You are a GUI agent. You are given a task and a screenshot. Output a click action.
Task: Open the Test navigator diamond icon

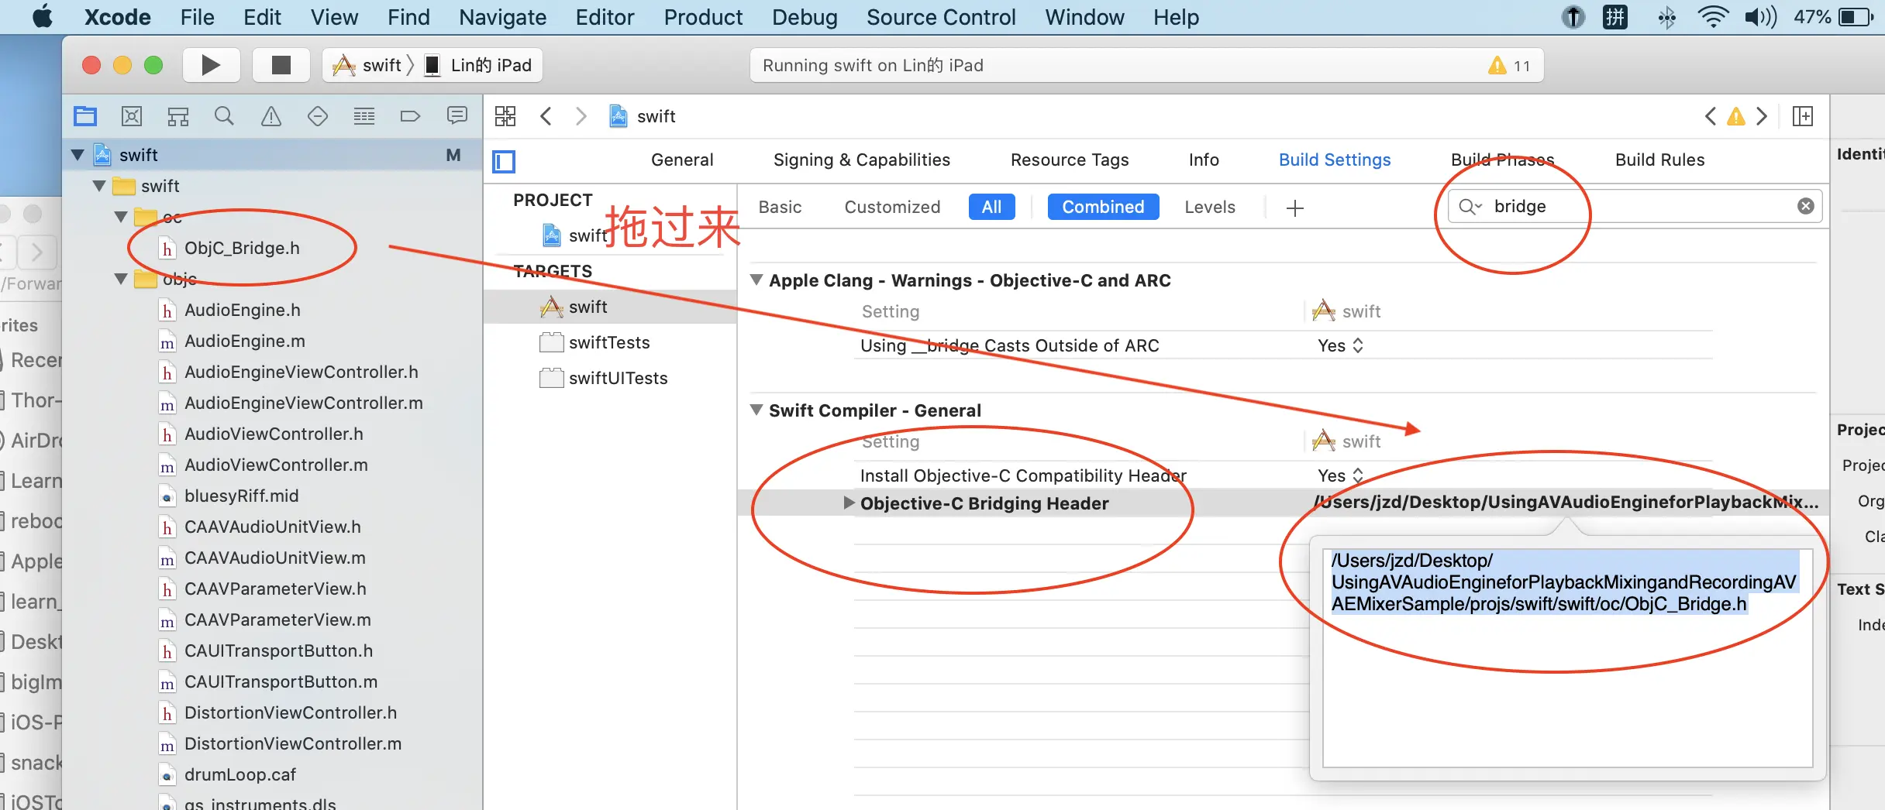[x=318, y=116]
